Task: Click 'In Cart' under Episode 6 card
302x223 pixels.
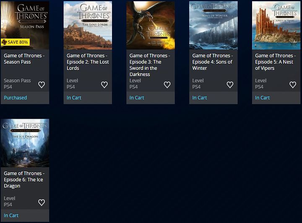Action: pos(11,215)
